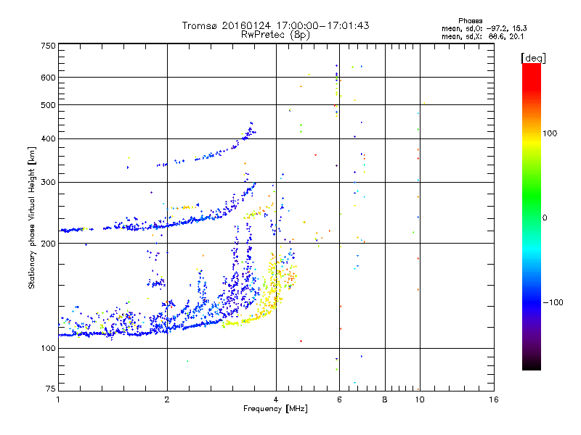This screenshot has width=581, height=435.
Task: Click the 'Frequency [MHz]' axis label
Action: pos(275,409)
